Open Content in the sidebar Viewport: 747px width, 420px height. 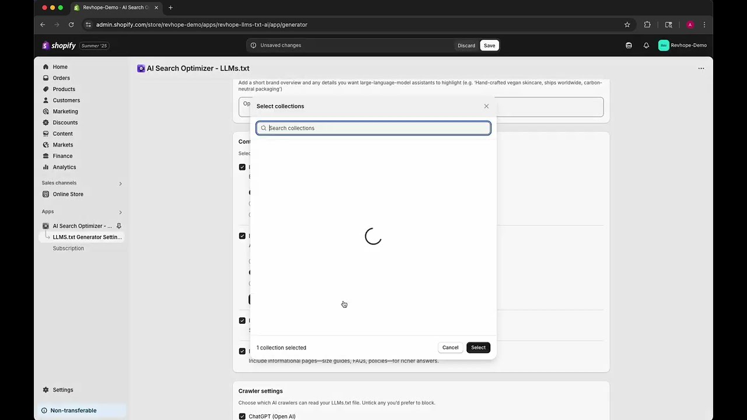[x=62, y=134]
